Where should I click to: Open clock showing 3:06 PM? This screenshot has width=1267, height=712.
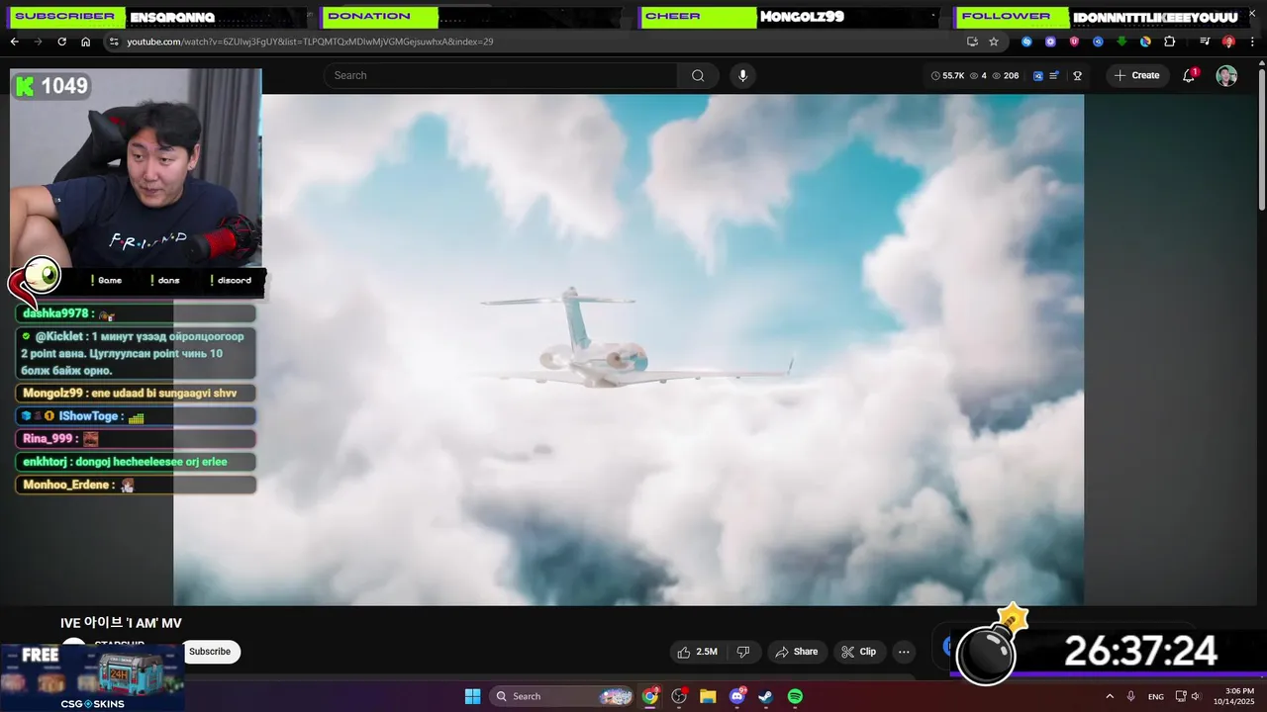pyautogui.click(x=1239, y=696)
